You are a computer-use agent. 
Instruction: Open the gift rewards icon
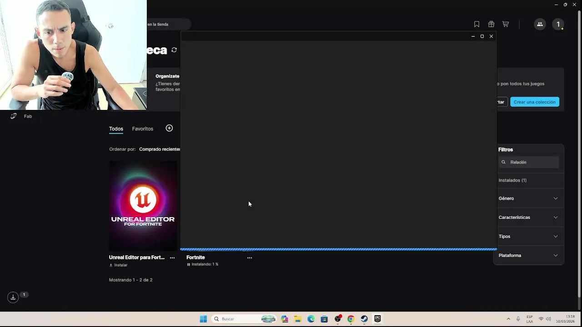coord(491,24)
